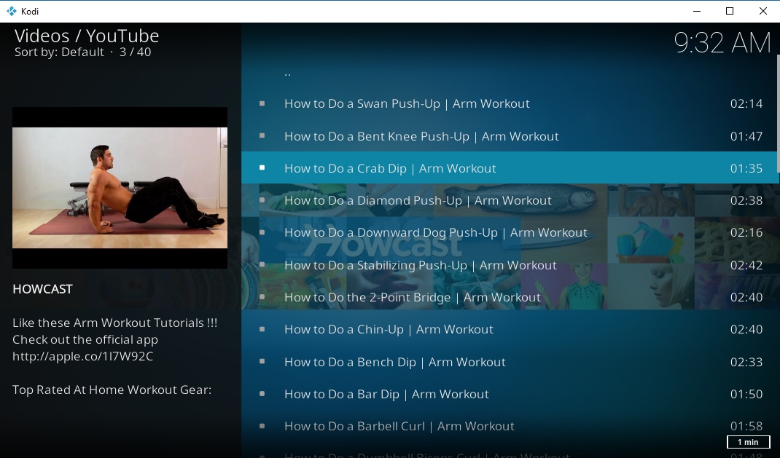Play How to Do a Chin-Up video
The height and width of the screenshot is (458, 780).
point(510,329)
